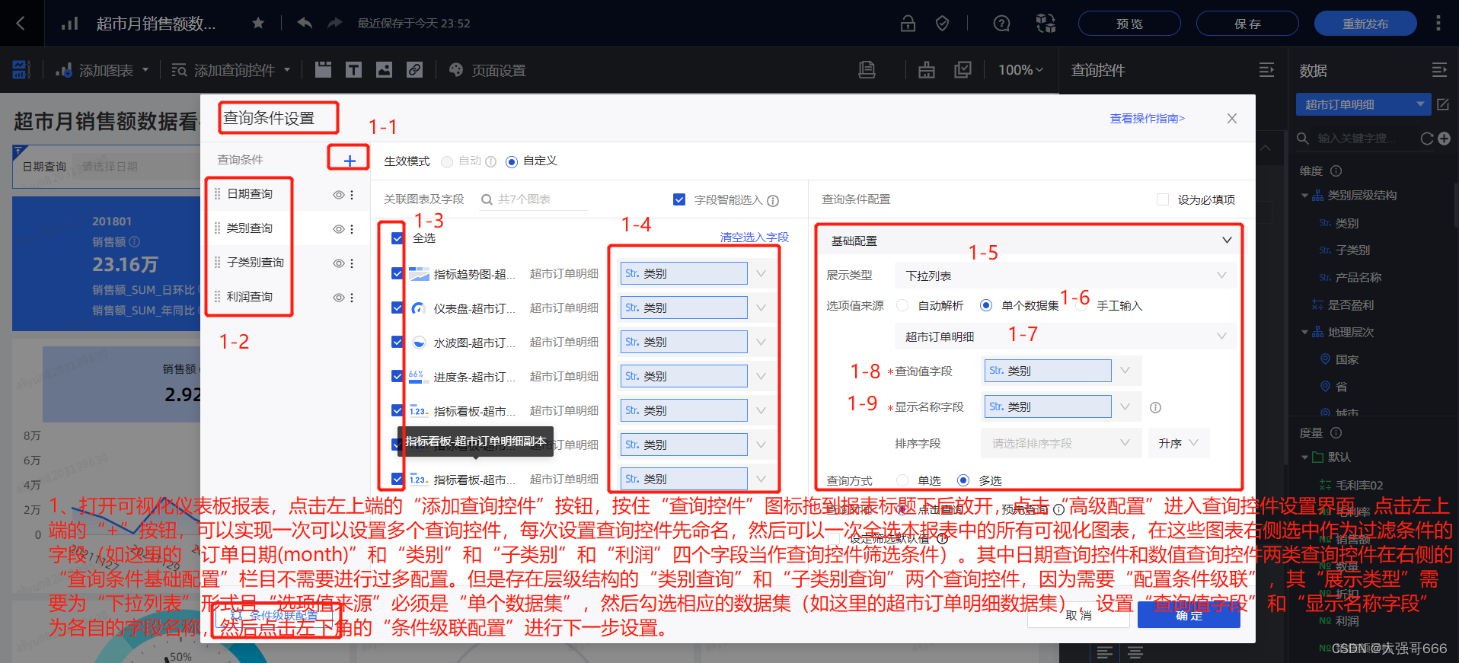Open the 100% zoom level dropdown
This screenshot has height=663, width=1459.
(x=1020, y=70)
